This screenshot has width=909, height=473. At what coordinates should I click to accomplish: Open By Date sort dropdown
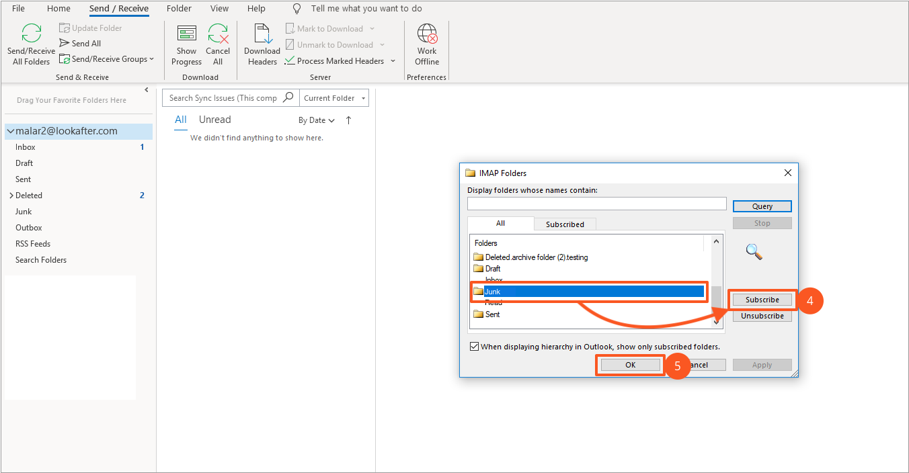click(x=317, y=120)
